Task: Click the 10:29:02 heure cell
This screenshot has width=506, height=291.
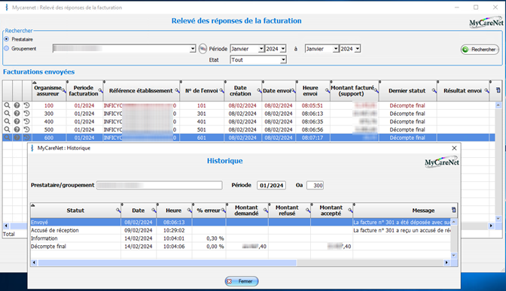Action: point(174,230)
